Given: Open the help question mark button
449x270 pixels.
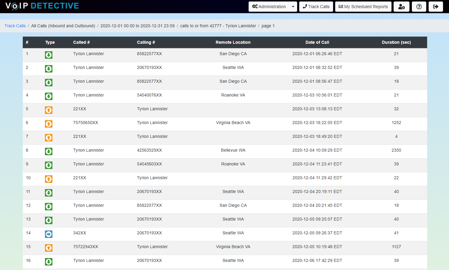Looking at the screenshot, I should click(419, 7).
